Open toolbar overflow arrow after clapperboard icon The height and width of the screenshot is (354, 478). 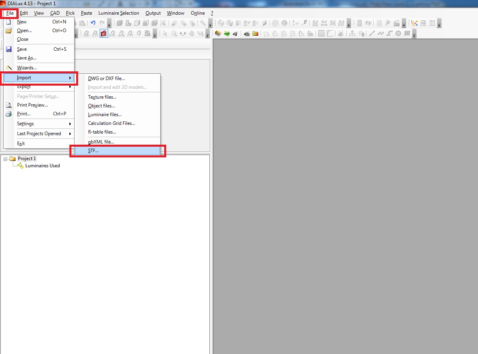click(404, 23)
